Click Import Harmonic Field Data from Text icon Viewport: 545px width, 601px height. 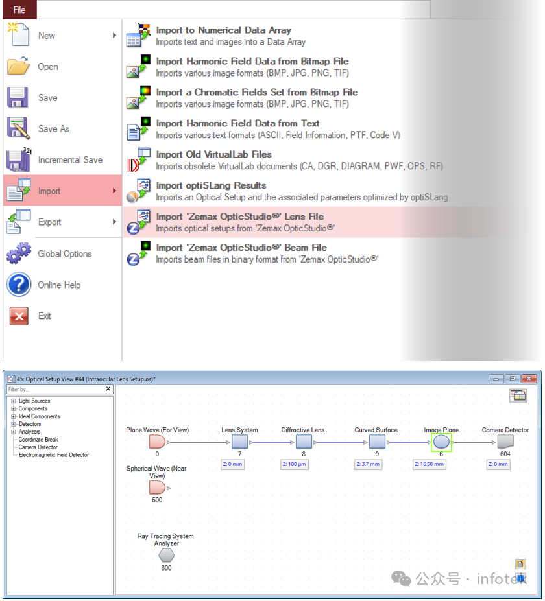pos(138,128)
